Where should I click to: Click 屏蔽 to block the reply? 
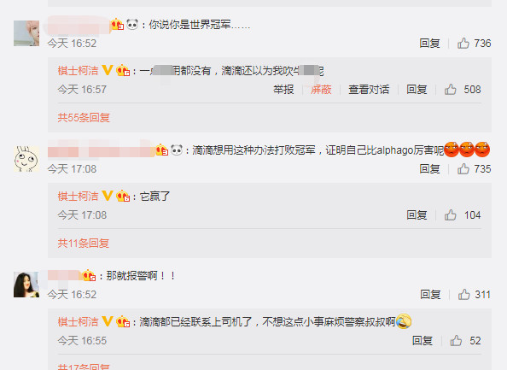pos(321,90)
